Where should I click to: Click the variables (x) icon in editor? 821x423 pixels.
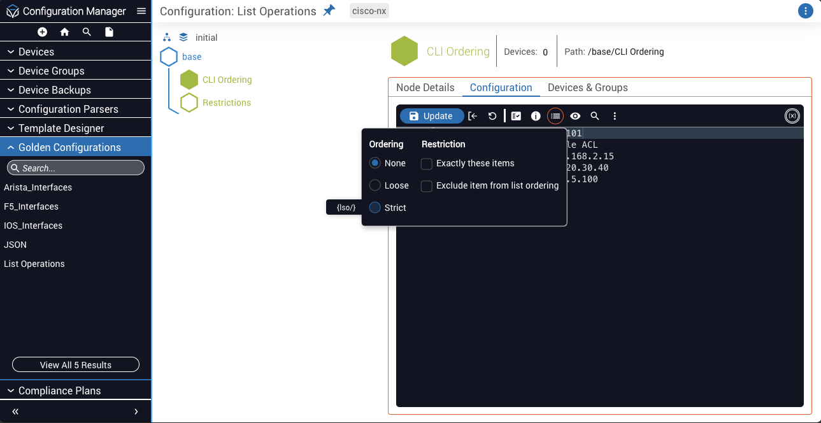792,116
